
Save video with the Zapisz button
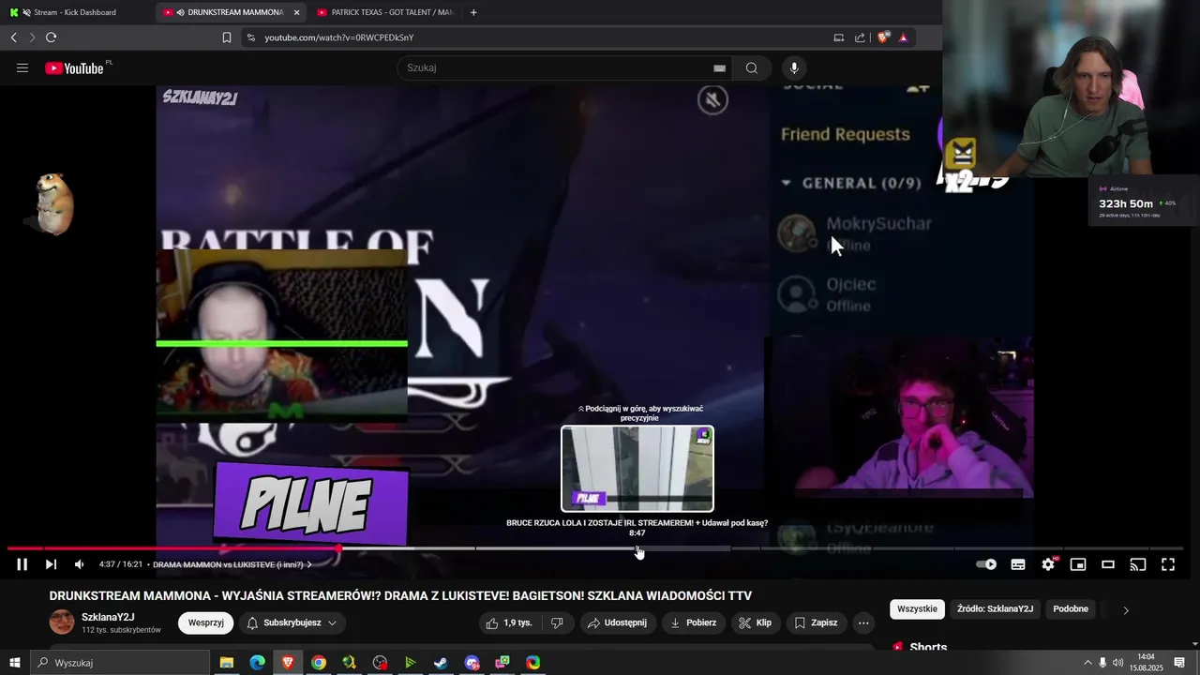[816, 622]
